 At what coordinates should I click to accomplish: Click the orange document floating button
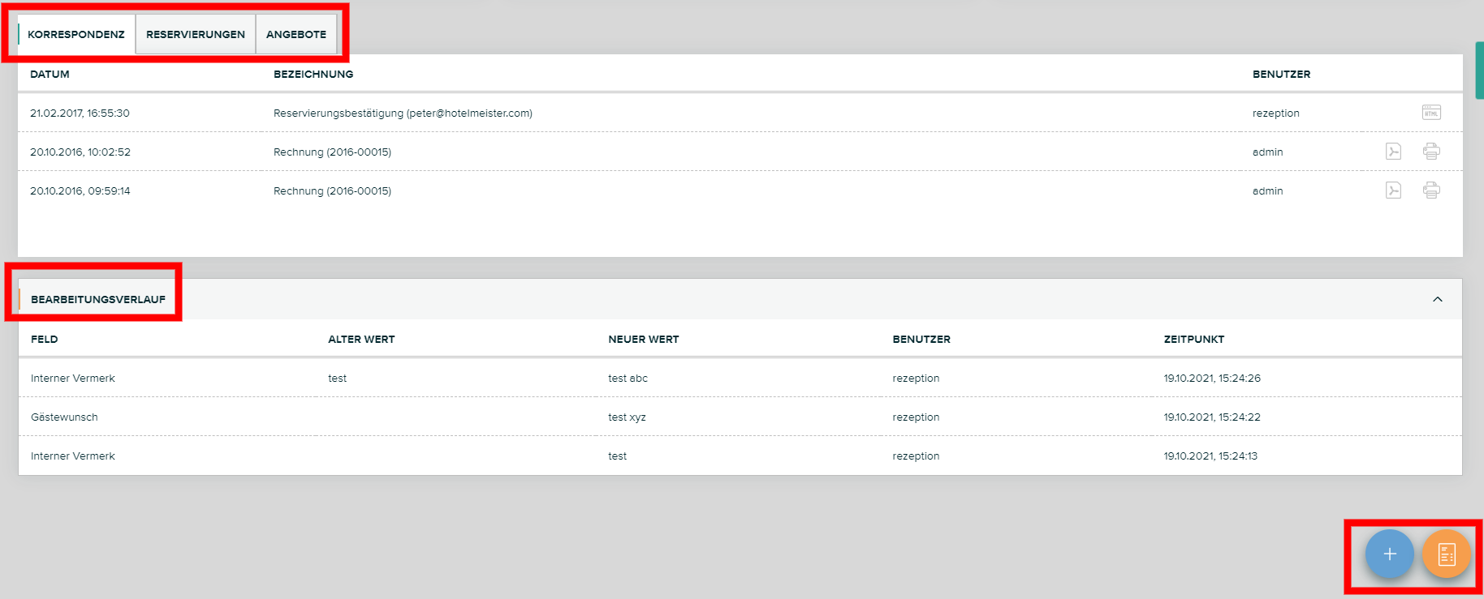pos(1446,554)
